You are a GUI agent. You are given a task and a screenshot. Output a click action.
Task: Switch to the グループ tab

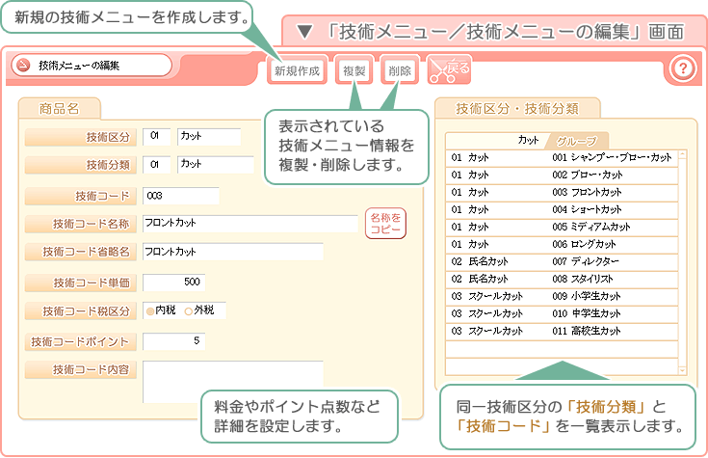click(576, 140)
